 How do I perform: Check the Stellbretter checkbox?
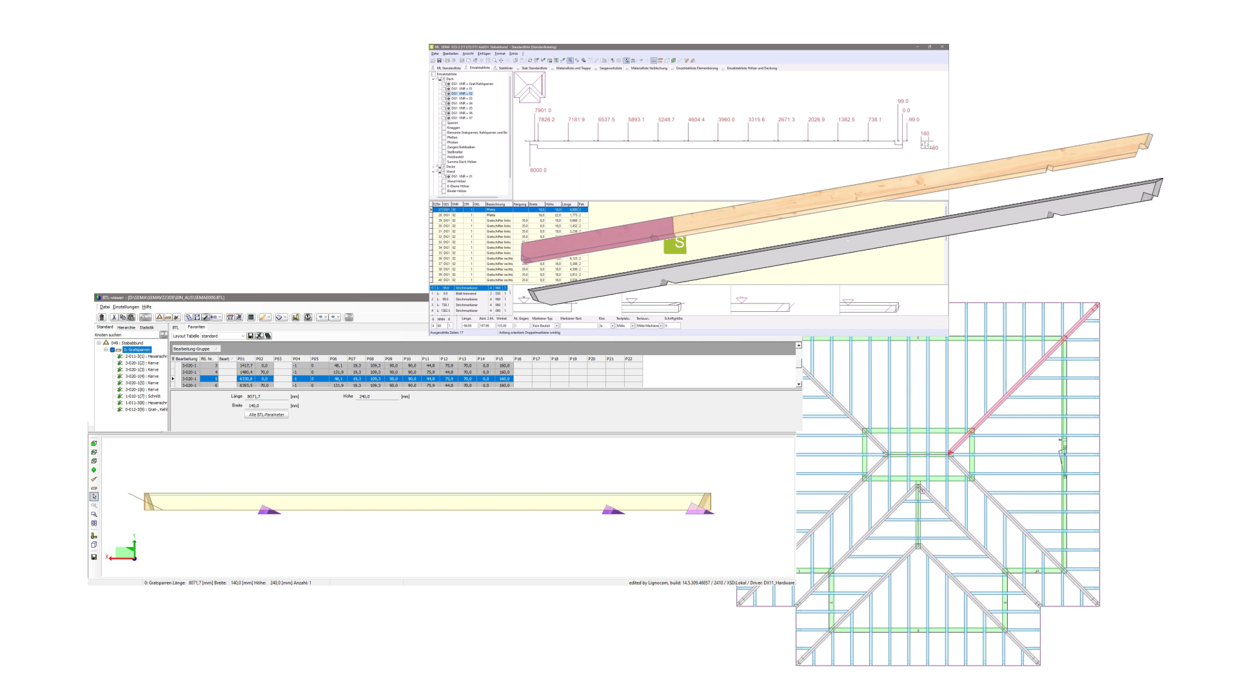(x=444, y=152)
